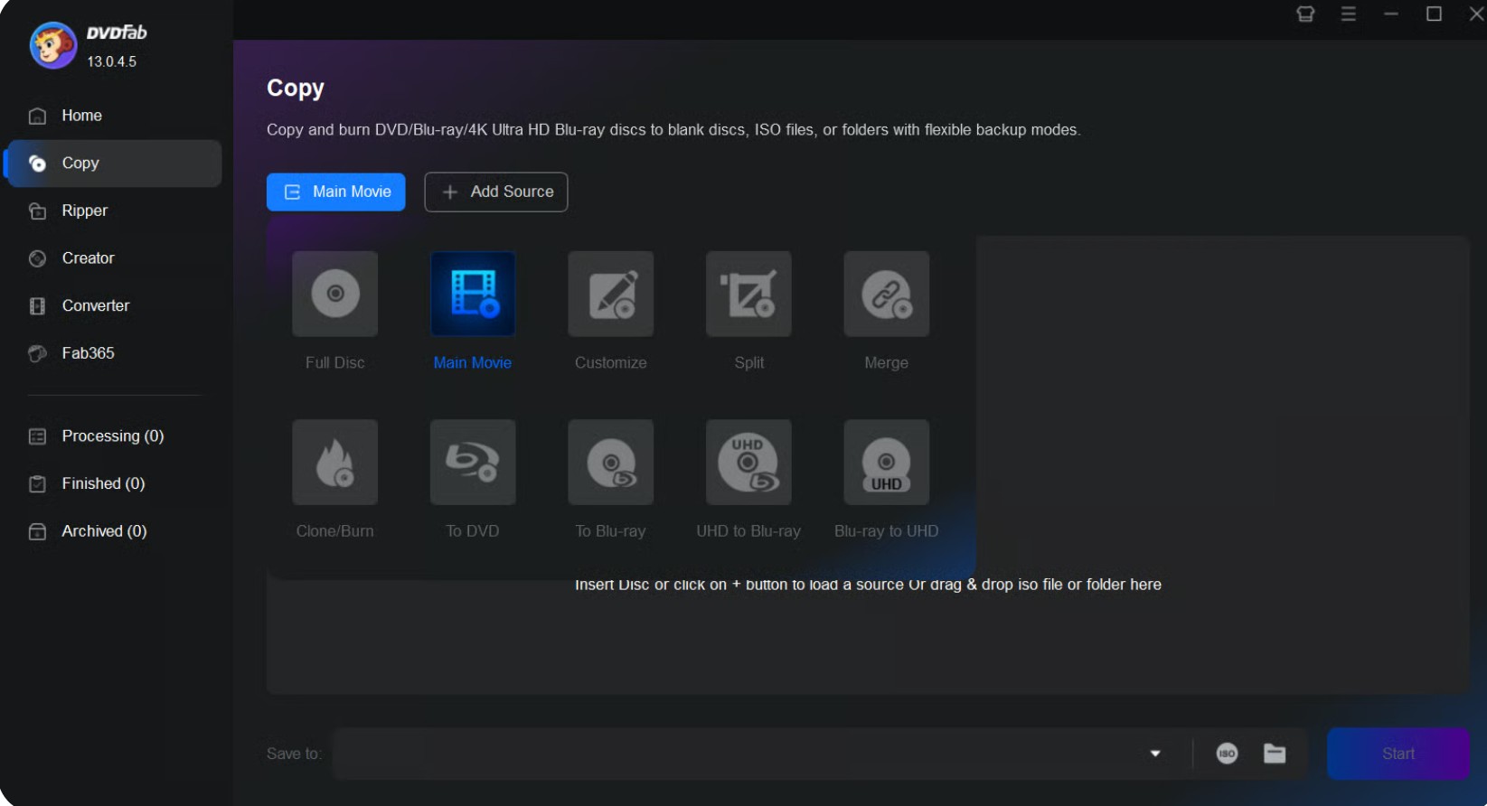Pick the To Blu-ray mode icon

[x=610, y=462]
